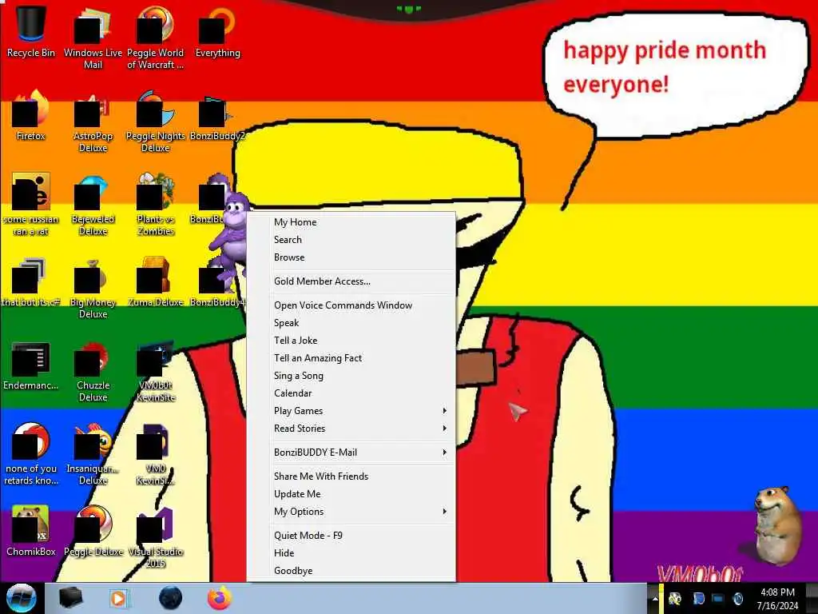The height and width of the screenshot is (614, 818).
Task: Select the 'some russian ran a rat' icon
Action: (x=31, y=204)
